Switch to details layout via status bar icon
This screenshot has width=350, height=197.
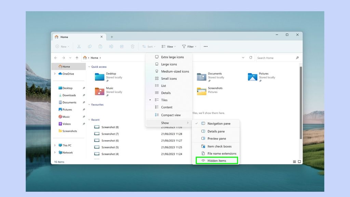click(294, 161)
